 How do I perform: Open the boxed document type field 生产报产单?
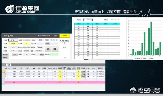click(13, 40)
